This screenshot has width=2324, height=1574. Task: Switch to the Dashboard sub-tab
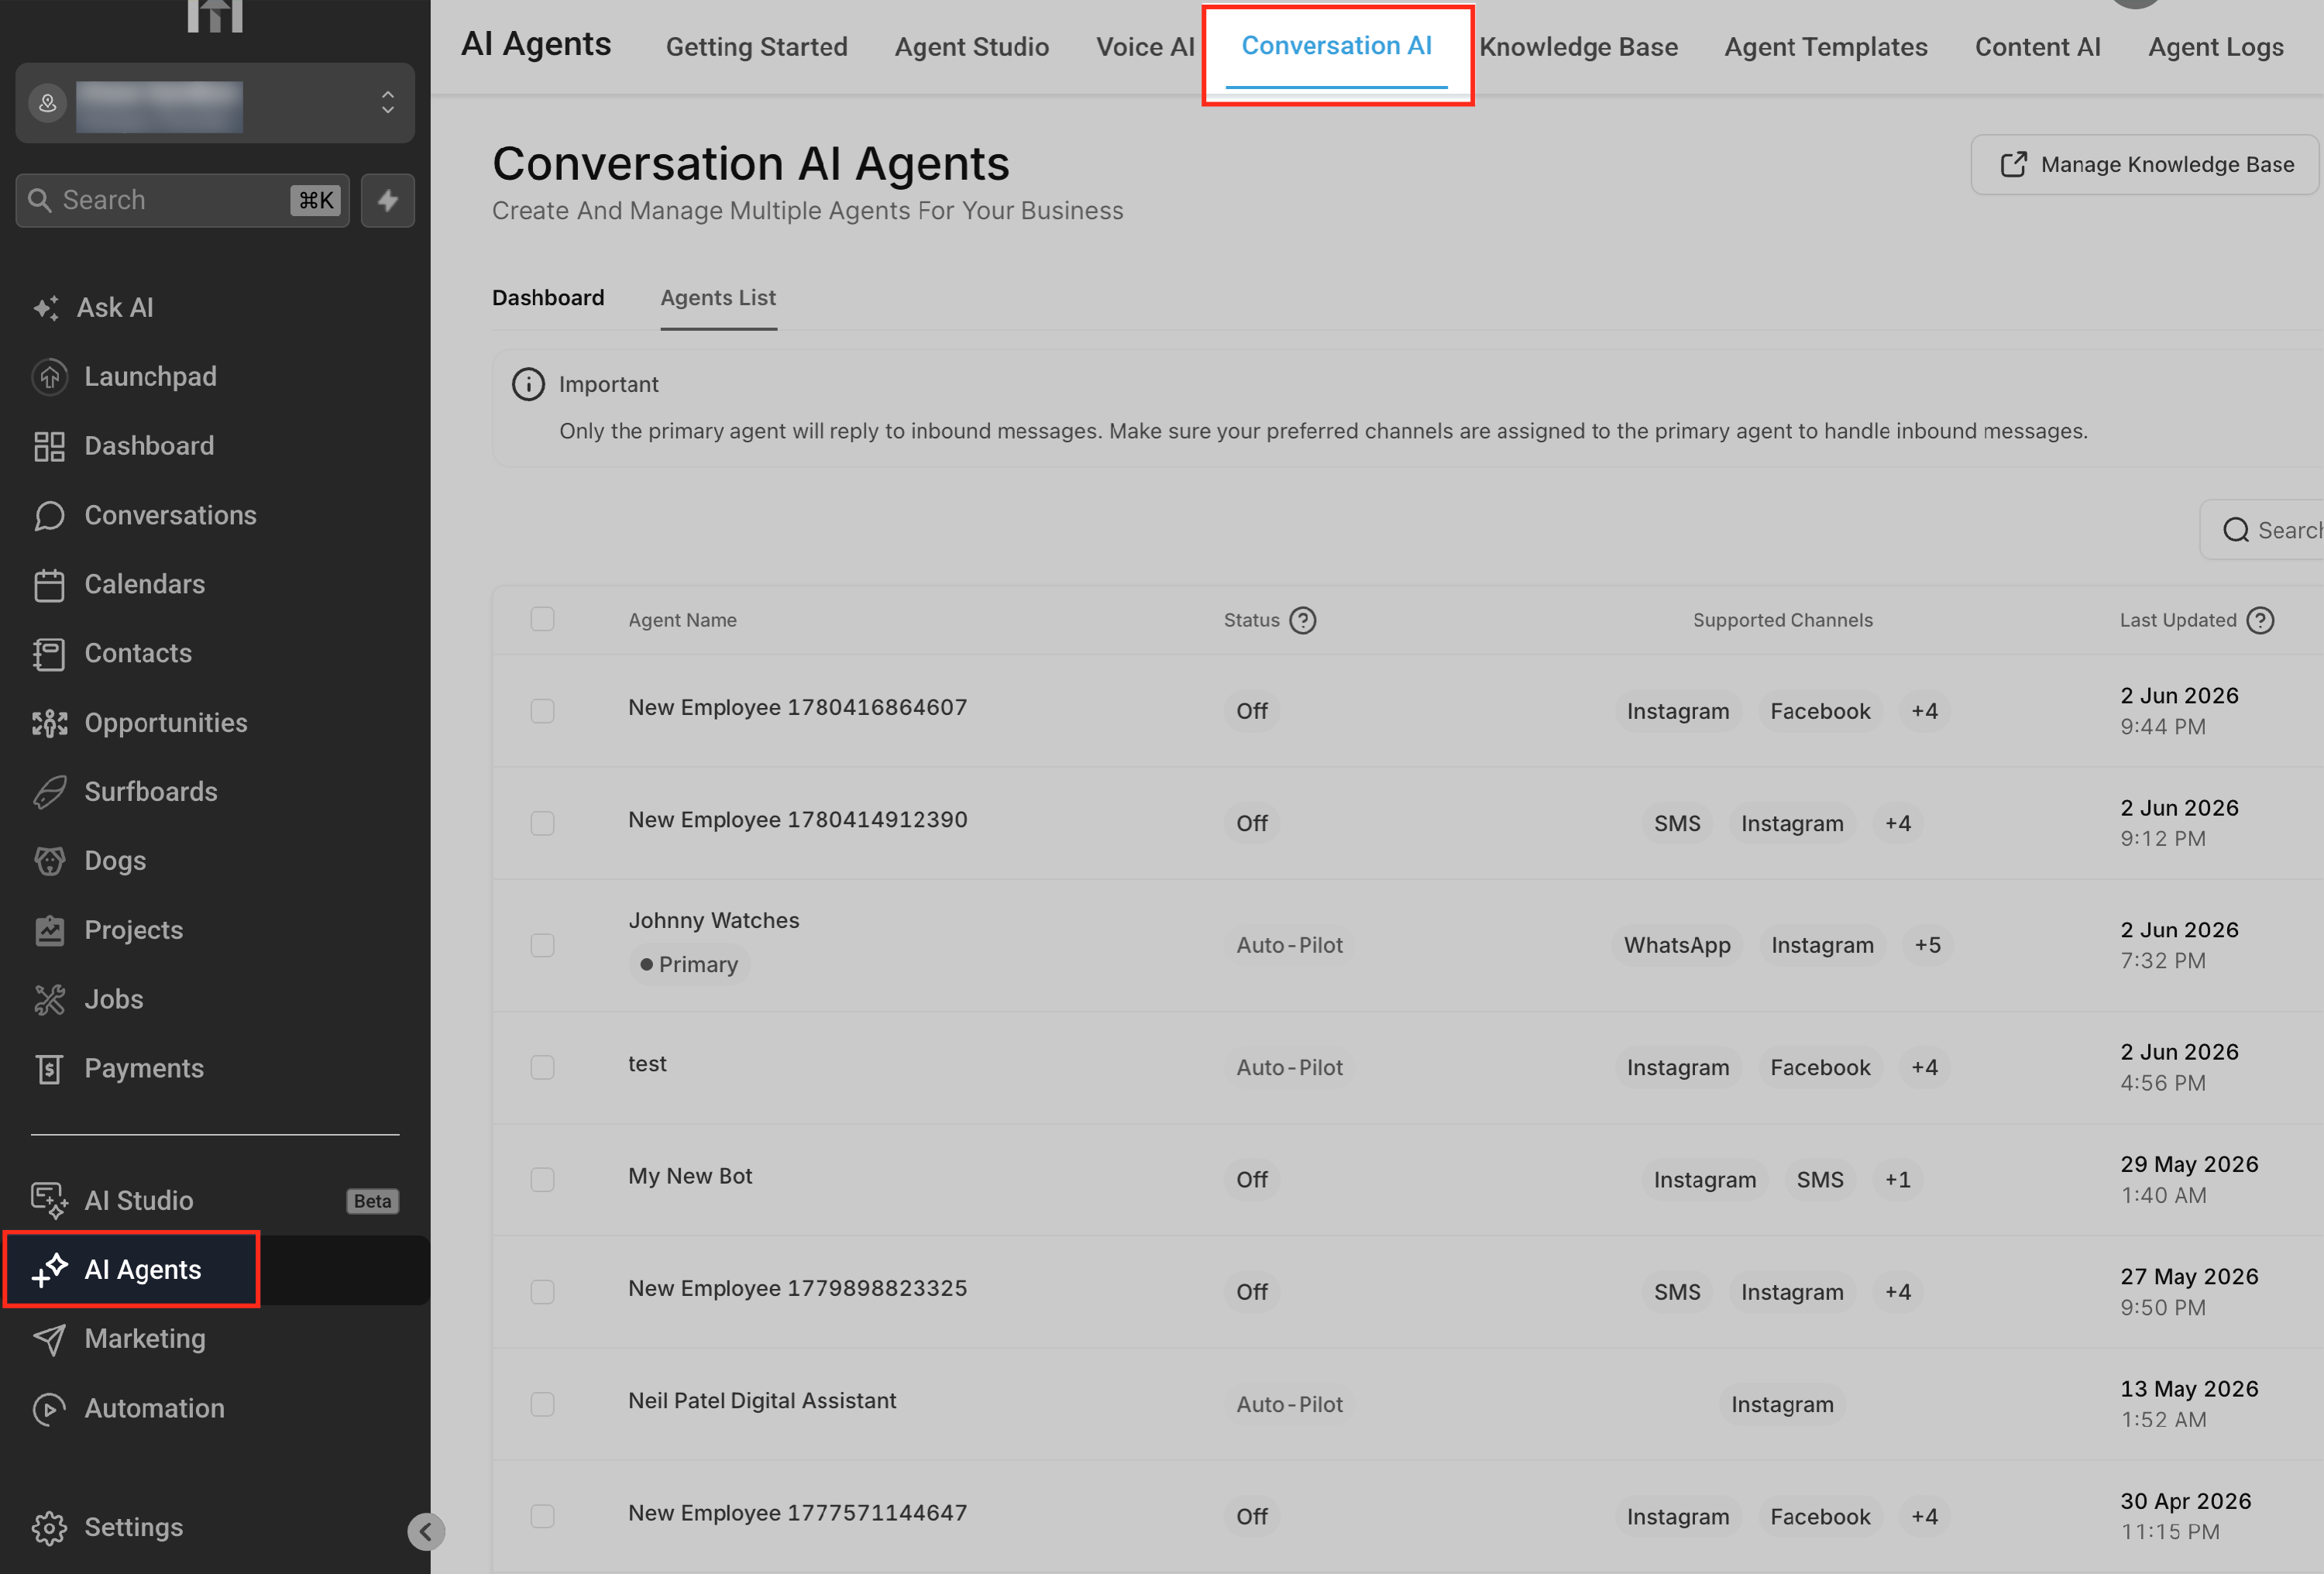548,297
